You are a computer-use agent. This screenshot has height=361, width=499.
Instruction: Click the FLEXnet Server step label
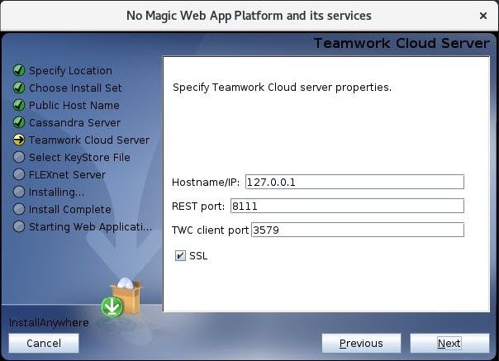click(67, 175)
